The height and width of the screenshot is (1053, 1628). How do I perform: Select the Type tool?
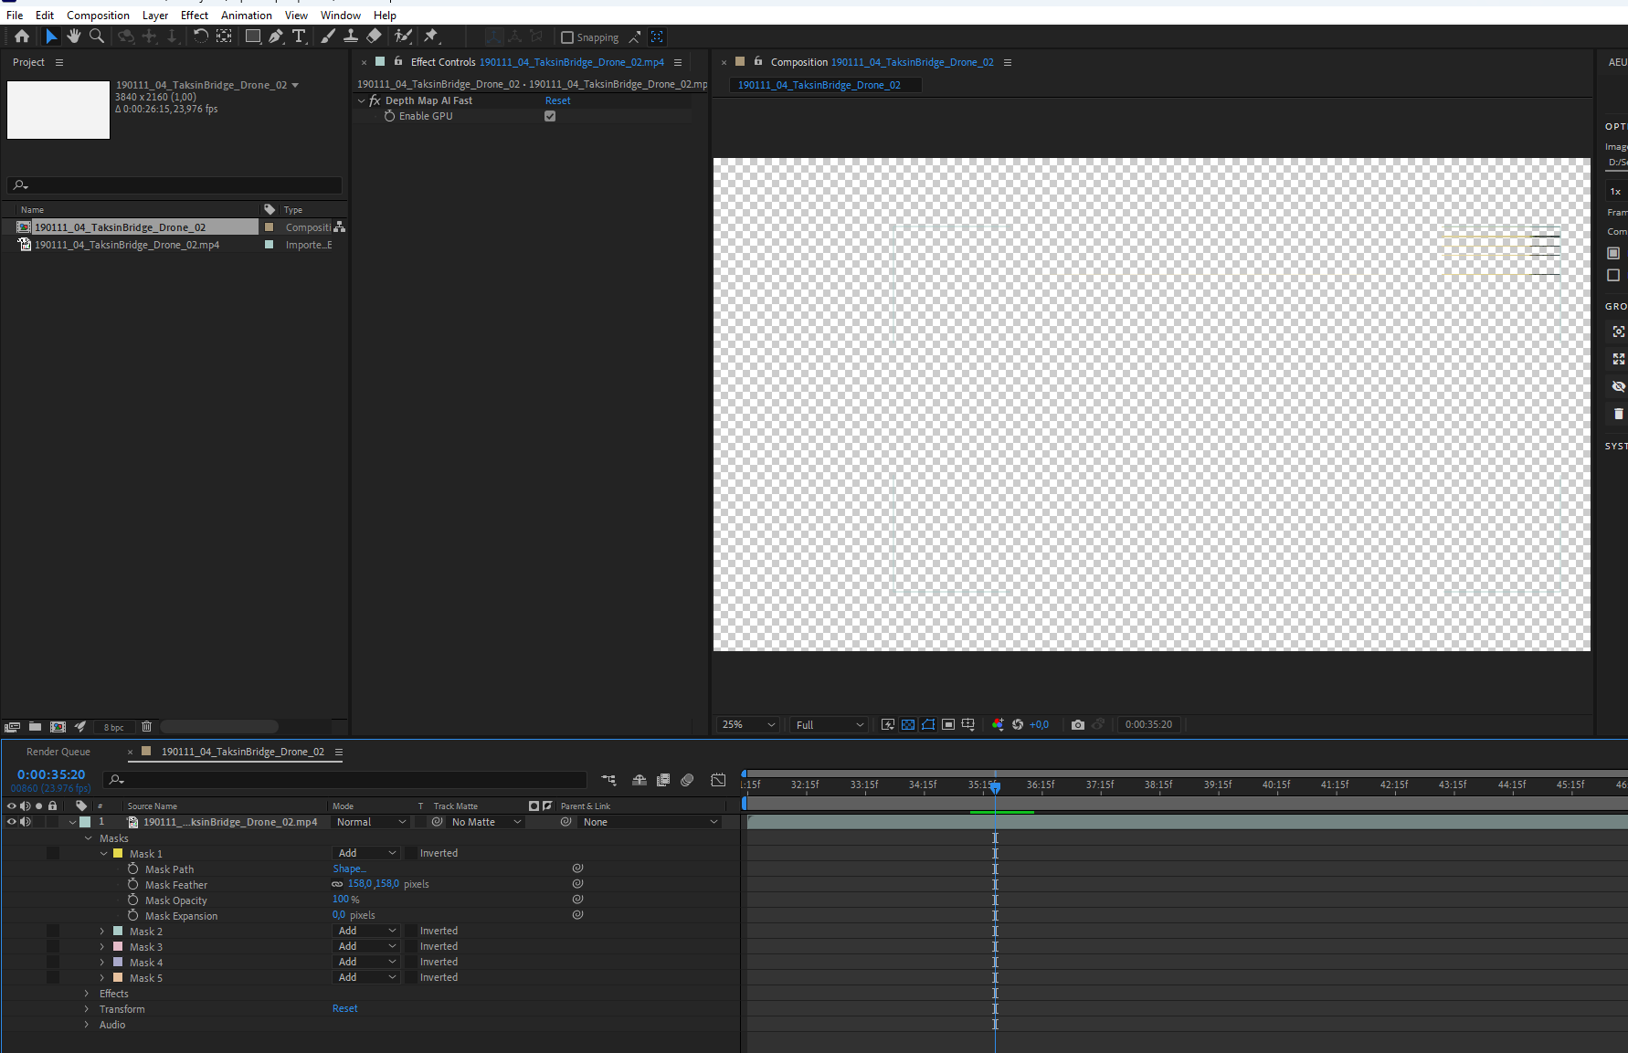(299, 36)
